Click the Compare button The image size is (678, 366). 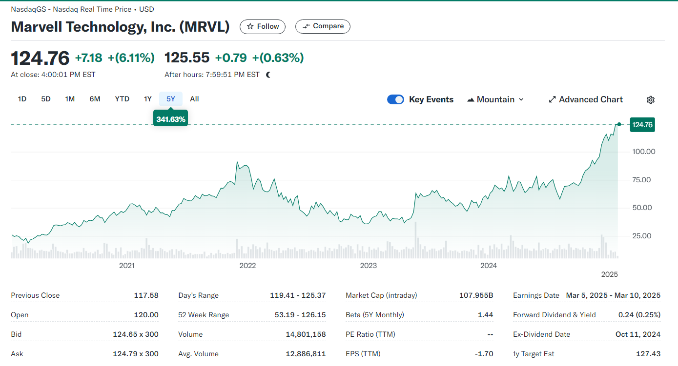click(x=323, y=26)
